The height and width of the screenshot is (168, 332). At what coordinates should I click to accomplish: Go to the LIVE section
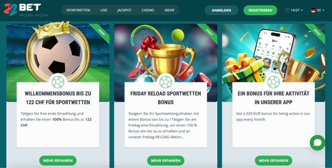(104, 10)
